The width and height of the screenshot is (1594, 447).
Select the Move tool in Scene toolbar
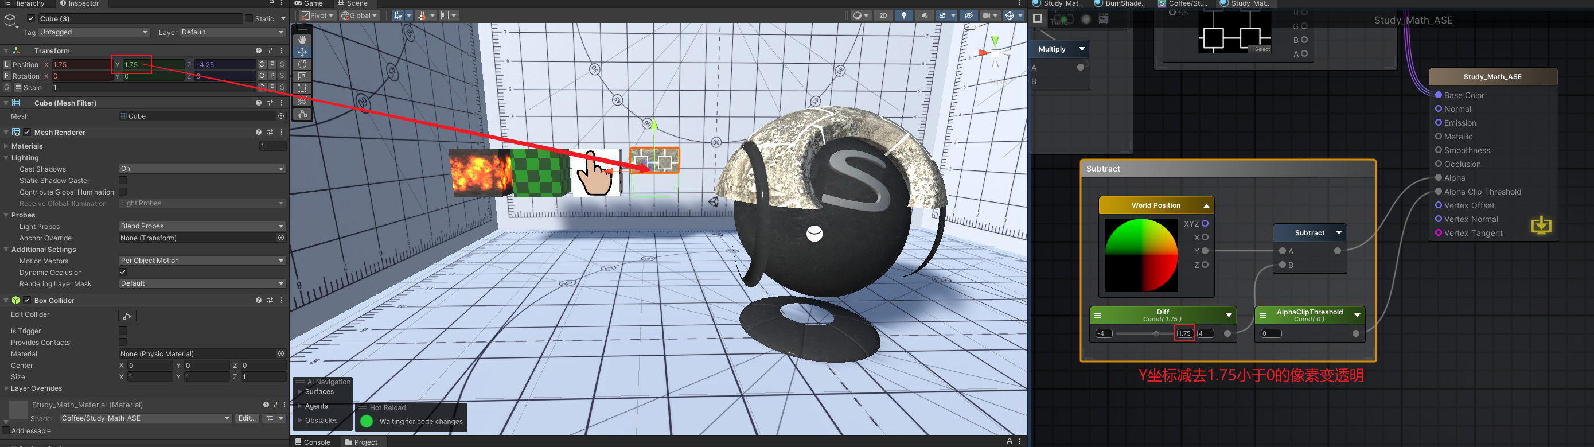tap(302, 52)
